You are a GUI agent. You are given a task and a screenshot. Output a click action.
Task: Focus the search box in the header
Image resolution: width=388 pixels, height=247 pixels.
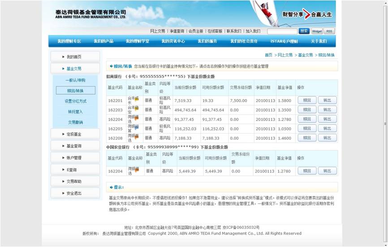(282, 31)
